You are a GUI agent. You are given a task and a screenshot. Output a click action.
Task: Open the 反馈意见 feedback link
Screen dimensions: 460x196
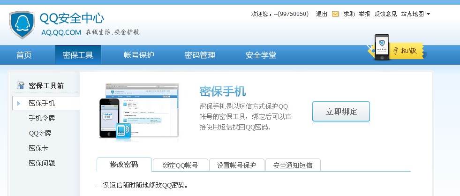(385, 14)
